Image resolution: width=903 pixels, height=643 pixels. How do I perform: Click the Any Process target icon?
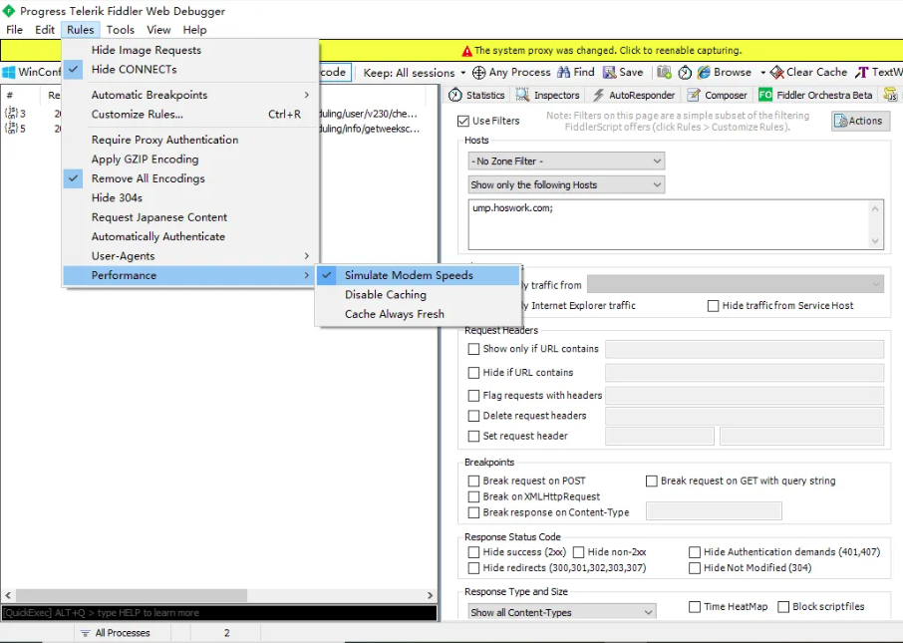[x=479, y=73]
